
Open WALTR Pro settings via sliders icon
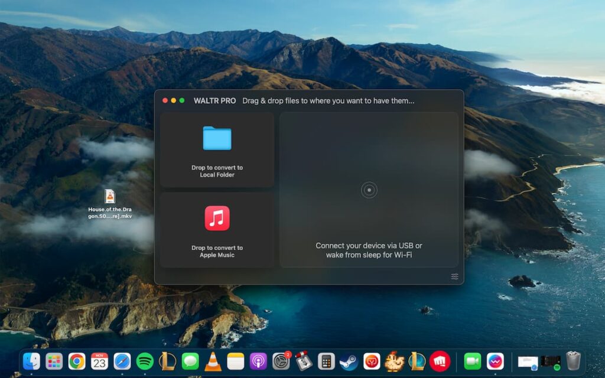(x=454, y=276)
